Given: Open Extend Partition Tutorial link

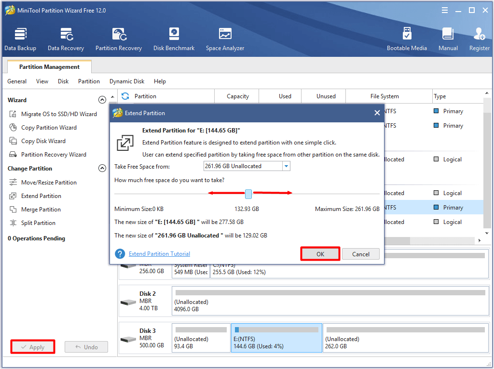Looking at the screenshot, I should pyautogui.click(x=159, y=254).
